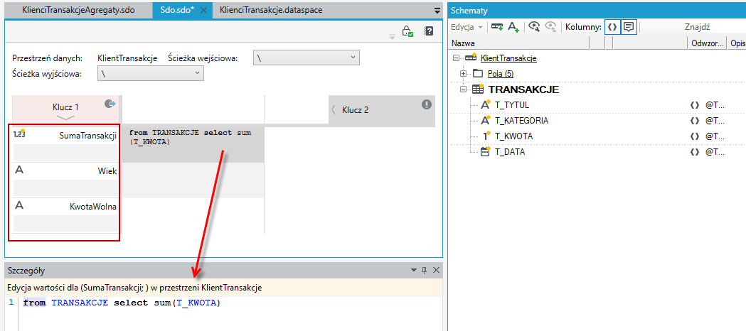The image size is (746, 331).
Task: Click the text type icon of KwotaWolna
Action: [19, 205]
